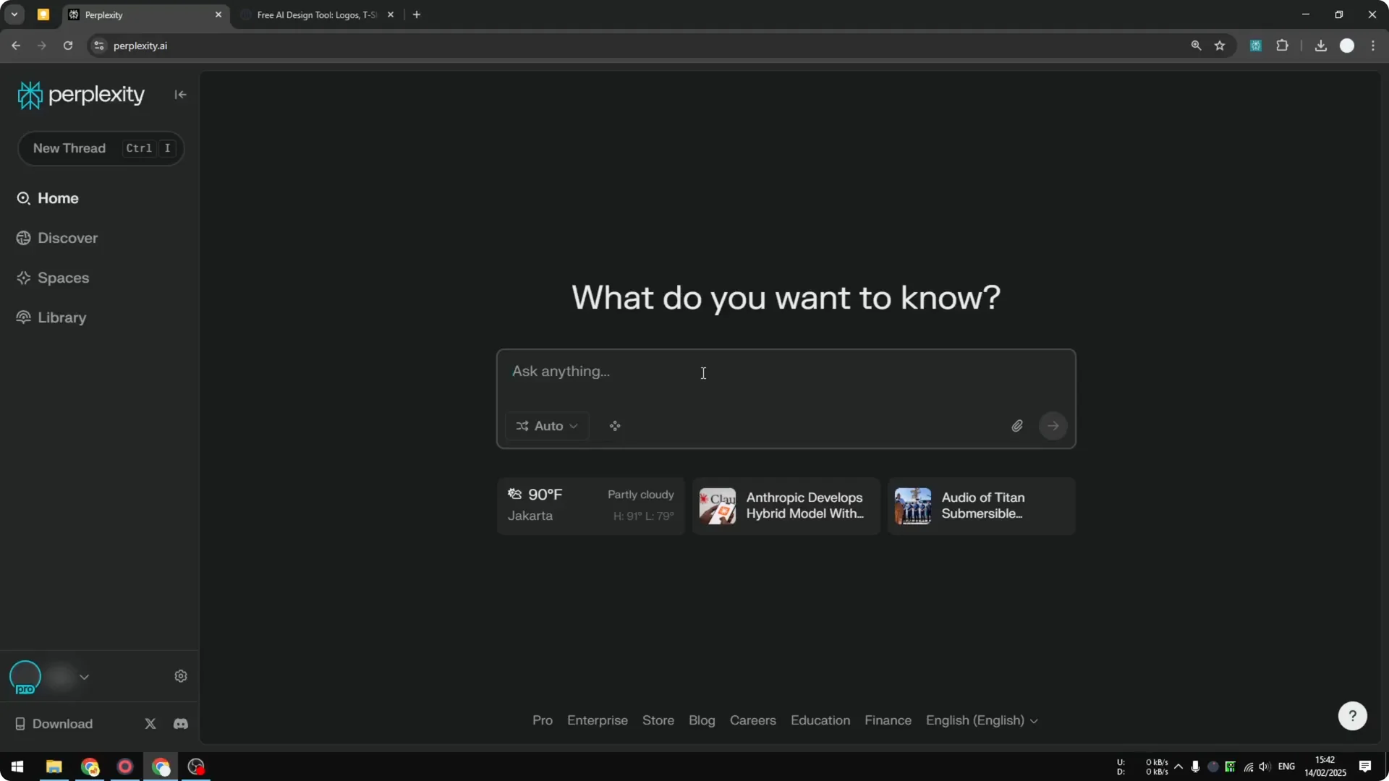Bookmark this page with star icon
Viewport: 1389px width, 781px height.
(1220, 46)
